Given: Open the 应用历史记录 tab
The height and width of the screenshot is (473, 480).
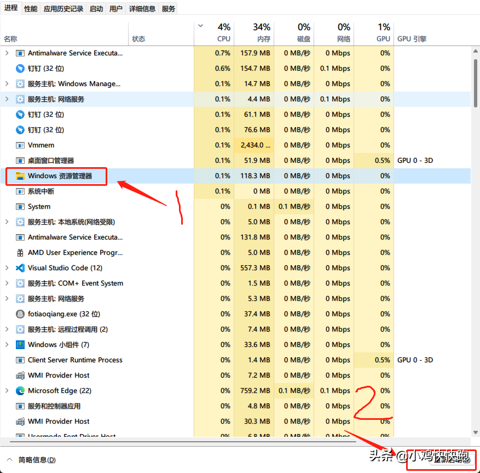Looking at the screenshot, I should (63, 9).
